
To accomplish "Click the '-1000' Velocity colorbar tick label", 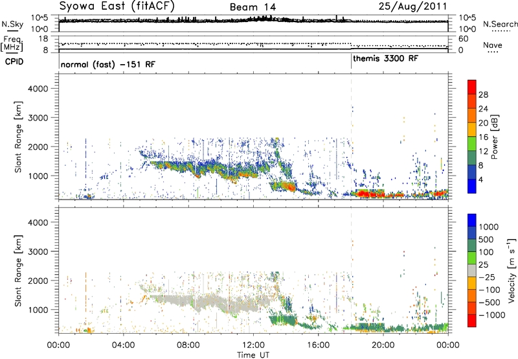I will point(491,315).
